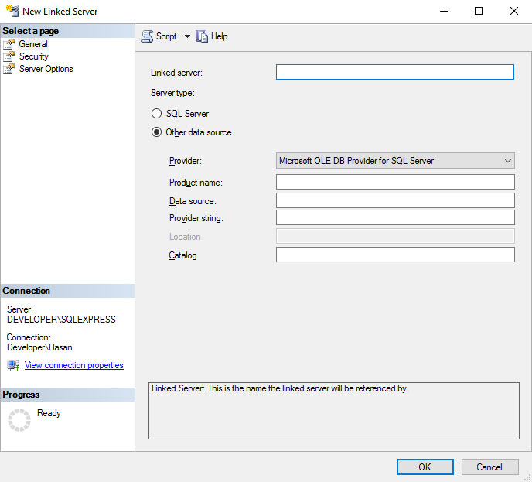
Task: Maximize the New Linked Server window
Action: click(x=479, y=11)
